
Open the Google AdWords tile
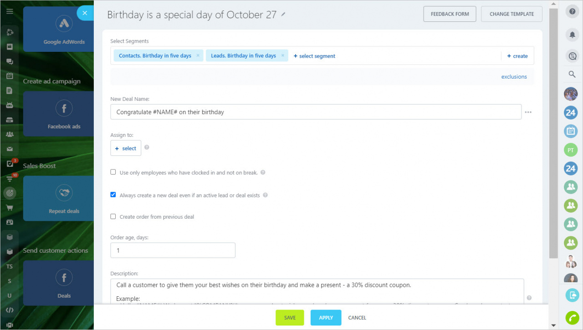click(x=64, y=30)
